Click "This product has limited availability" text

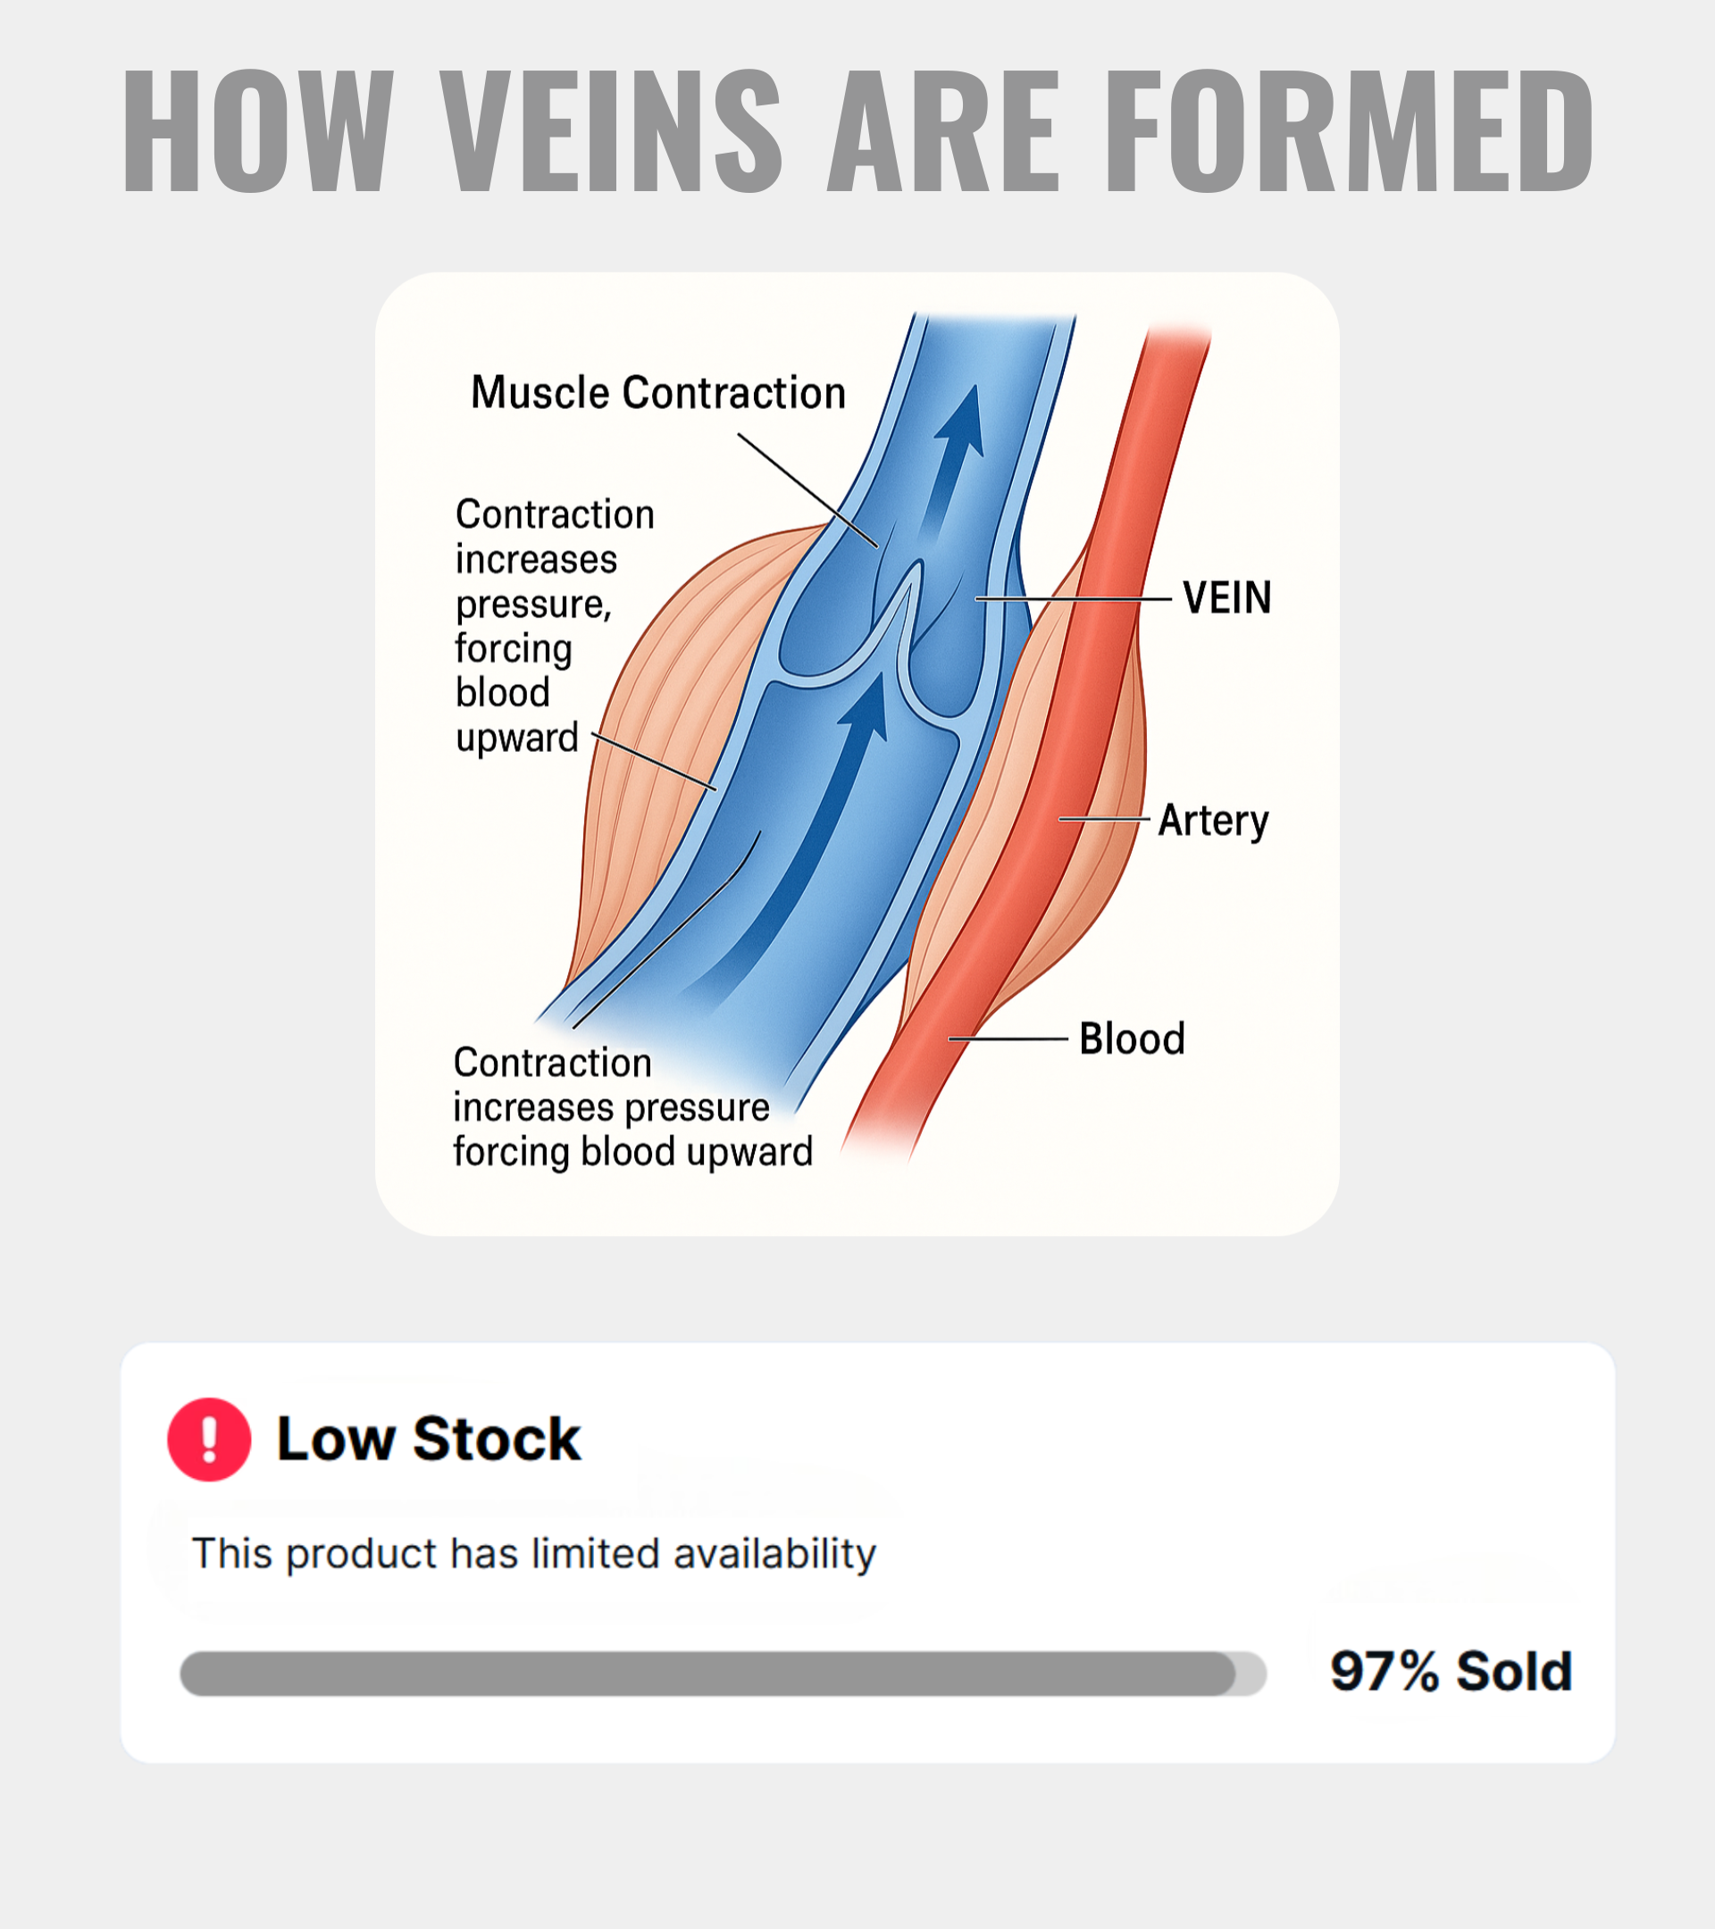coord(534,1553)
